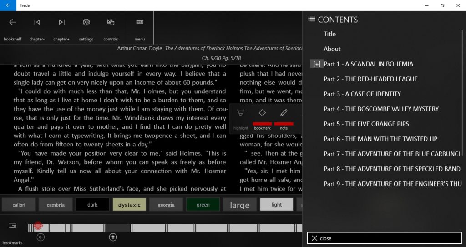Jump to next chapter with chapter+ icon

[61, 22]
